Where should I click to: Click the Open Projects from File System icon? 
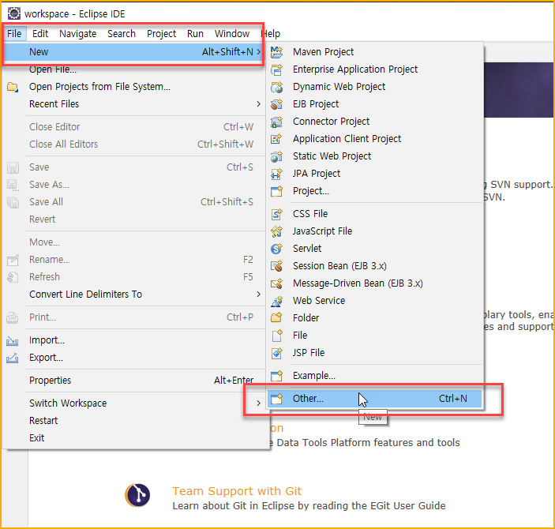[13, 87]
